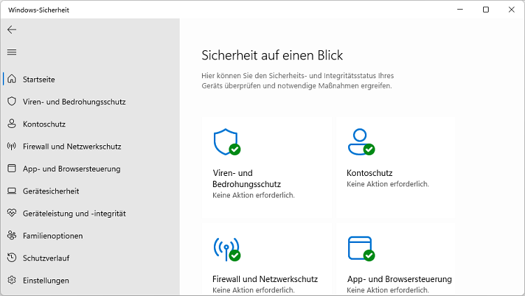
Task: Click the large browser window icon on App card
Action: (x=361, y=249)
